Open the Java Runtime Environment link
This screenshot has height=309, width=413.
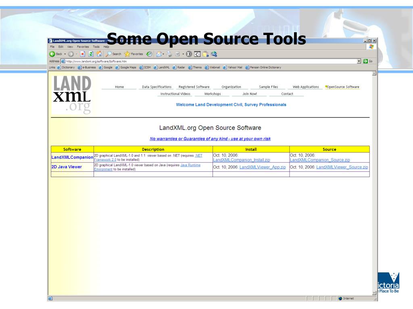click(147, 167)
